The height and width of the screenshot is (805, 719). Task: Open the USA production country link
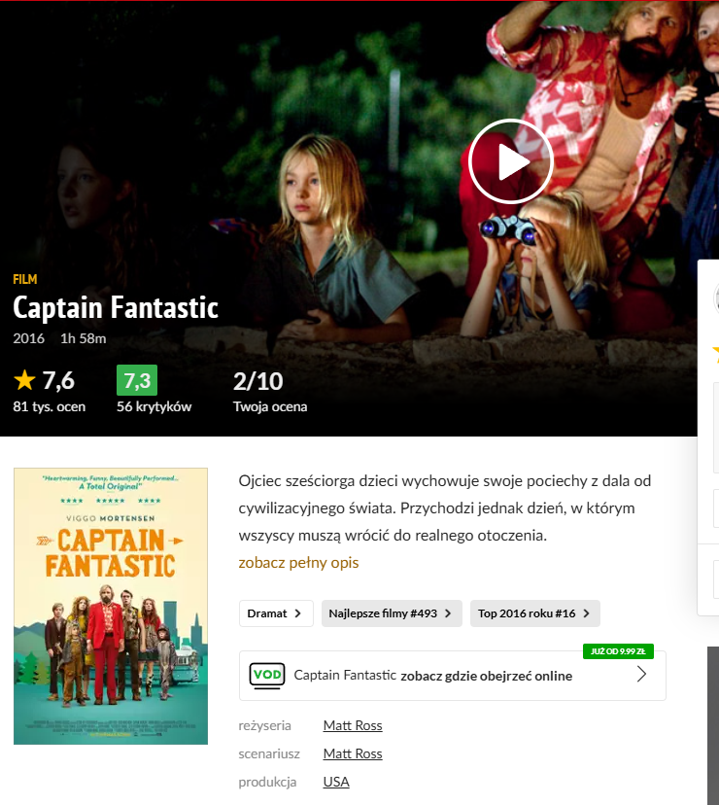click(336, 782)
